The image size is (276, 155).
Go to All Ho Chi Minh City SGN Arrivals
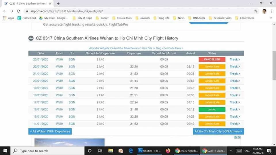(218, 131)
